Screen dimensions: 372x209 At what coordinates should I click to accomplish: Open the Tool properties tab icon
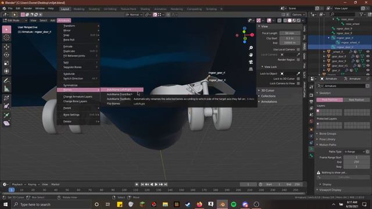[x=312, y=87]
